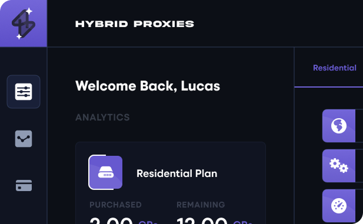Image resolution: width=363 pixels, height=224 pixels.
Task: Select the Residential Plan analytics card
Action: click(x=171, y=183)
